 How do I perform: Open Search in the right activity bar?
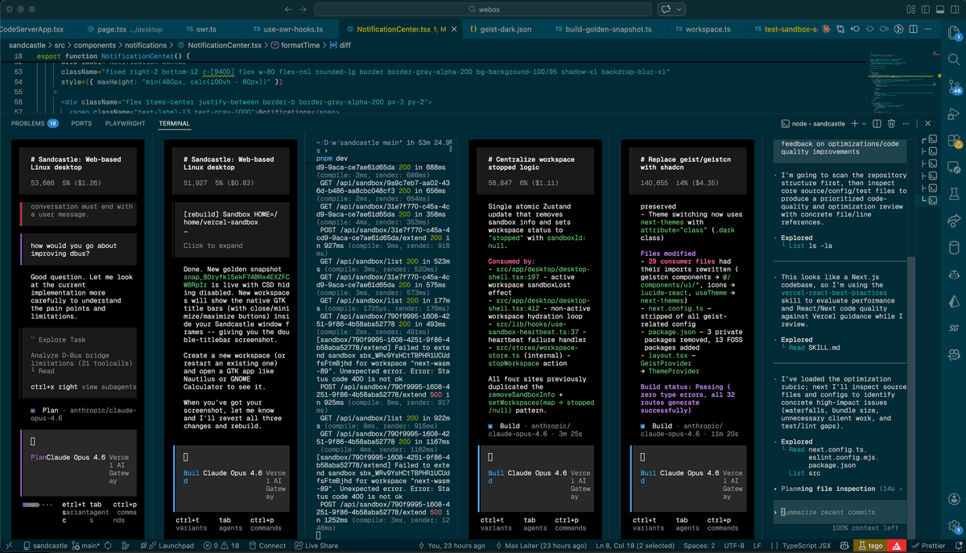coord(955,59)
